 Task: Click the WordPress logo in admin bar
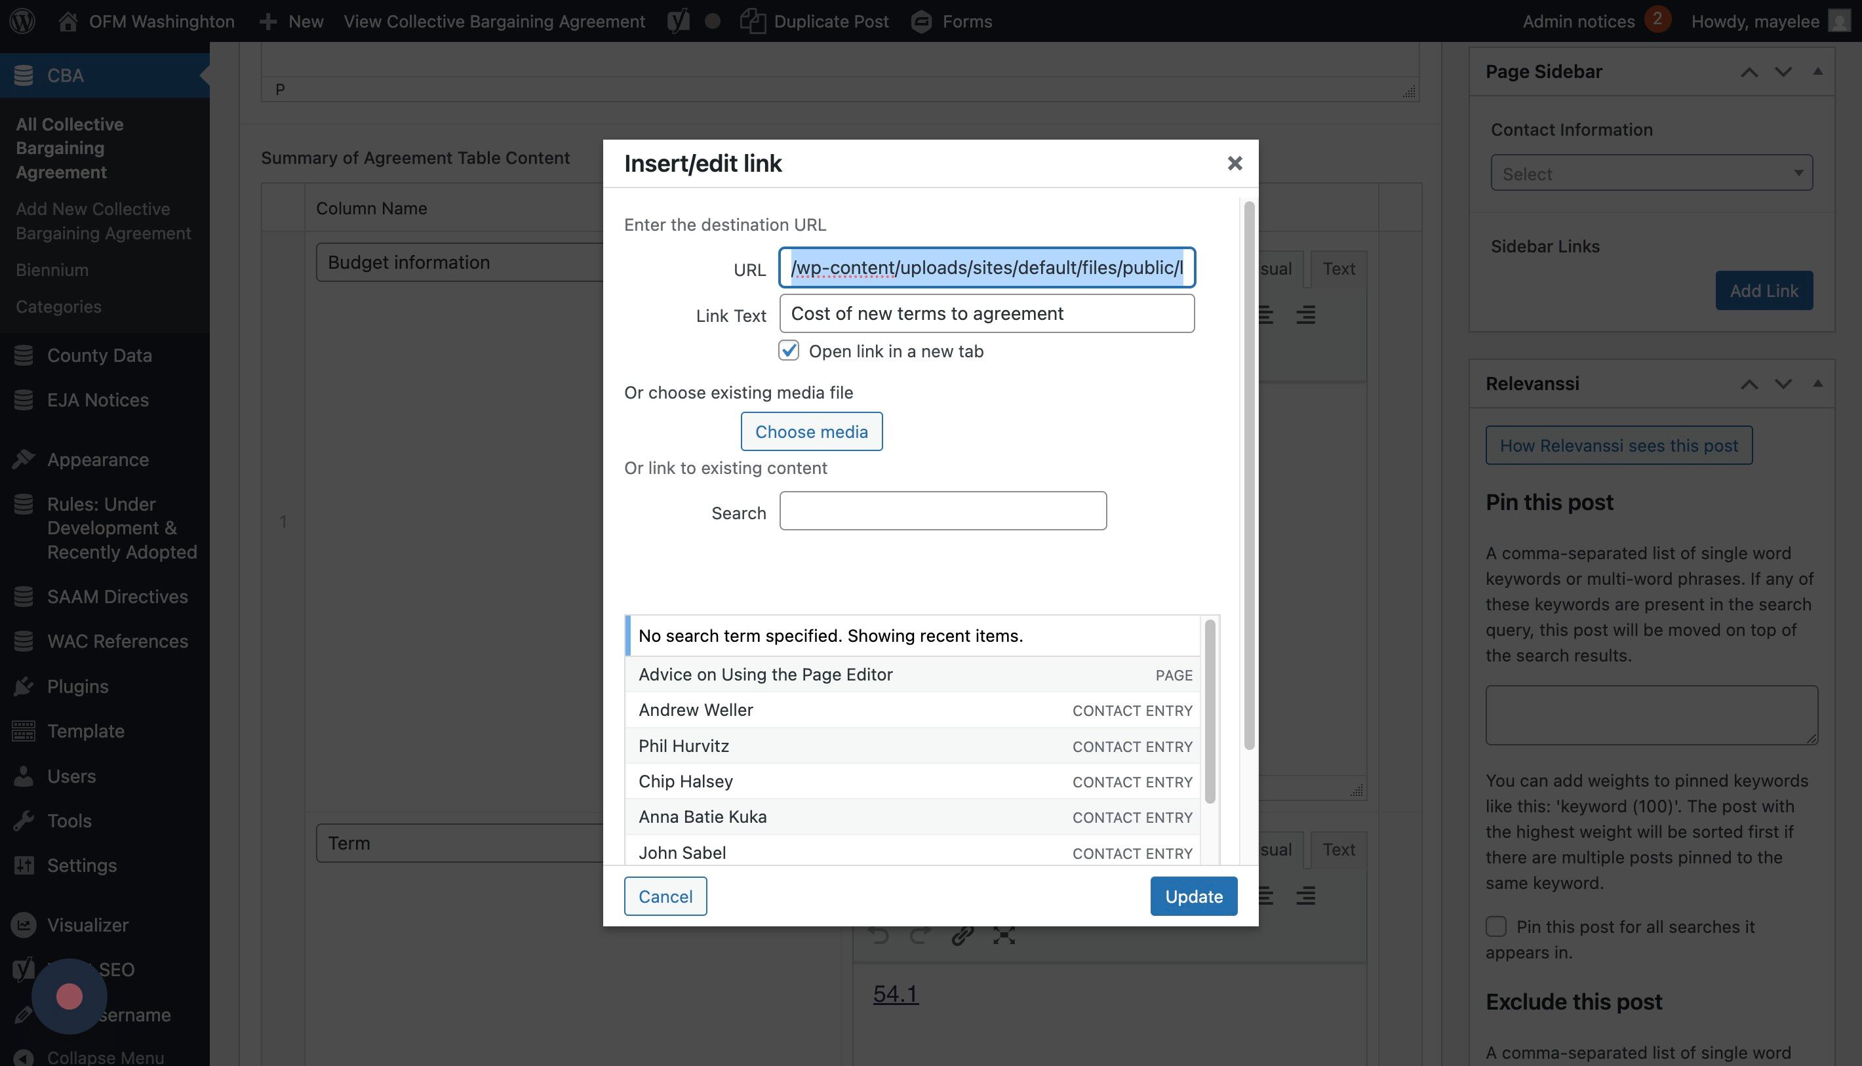[22, 20]
